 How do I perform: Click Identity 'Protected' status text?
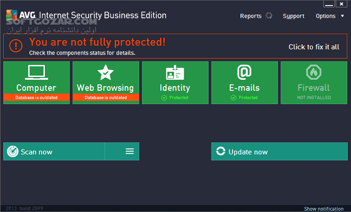click(179, 98)
